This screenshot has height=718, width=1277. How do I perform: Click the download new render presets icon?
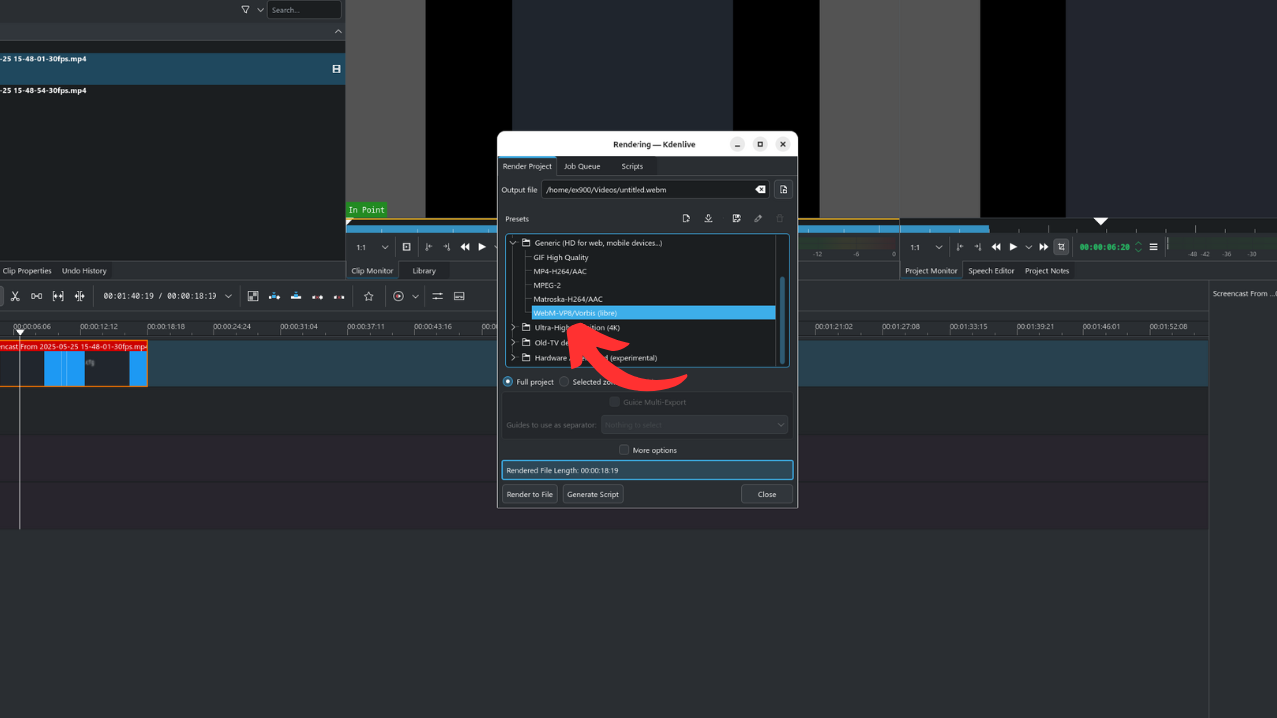click(x=708, y=219)
